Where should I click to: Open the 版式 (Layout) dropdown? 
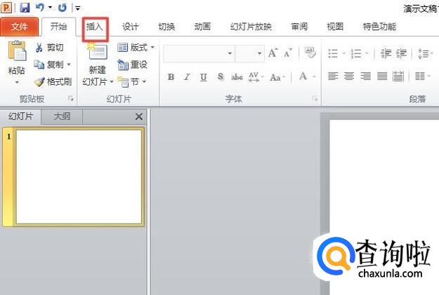[136, 48]
